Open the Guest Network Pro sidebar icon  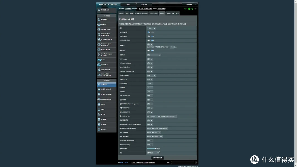coord(99,29)
